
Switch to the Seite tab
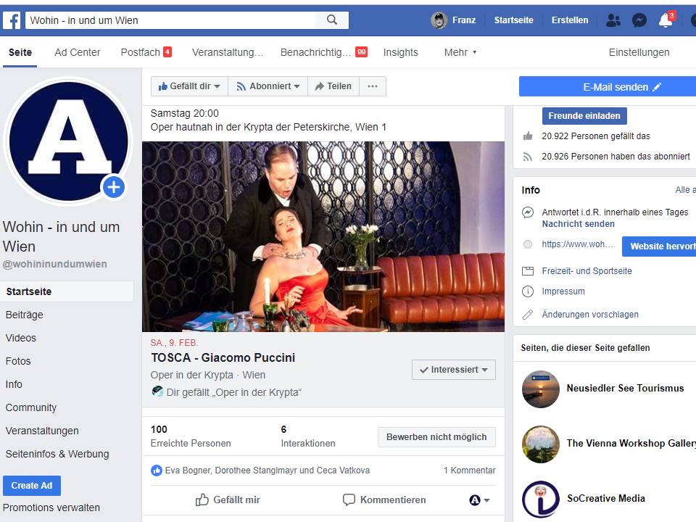pyautogui.click(x=20, y=52)
